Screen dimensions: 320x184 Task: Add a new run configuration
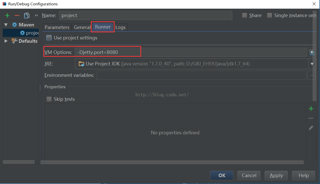click(7, 16)
